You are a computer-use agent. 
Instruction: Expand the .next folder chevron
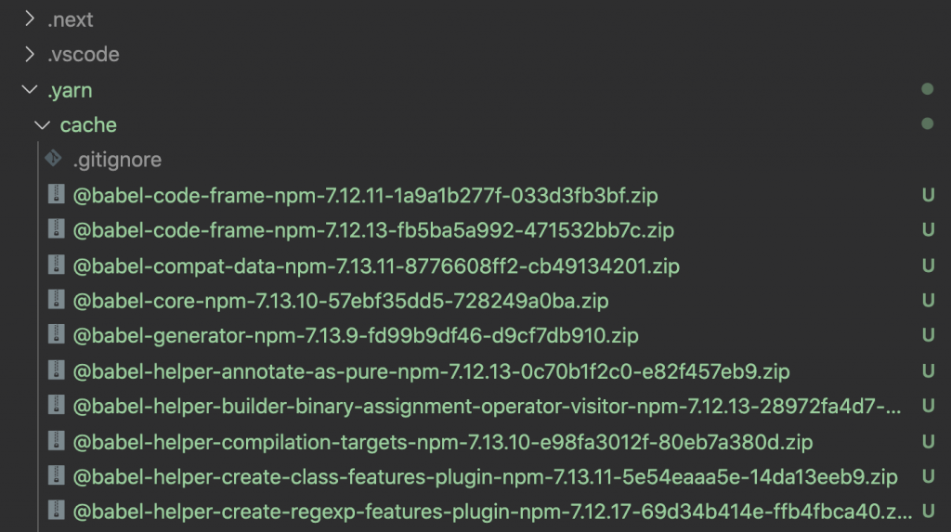click(x=29, y=19)
